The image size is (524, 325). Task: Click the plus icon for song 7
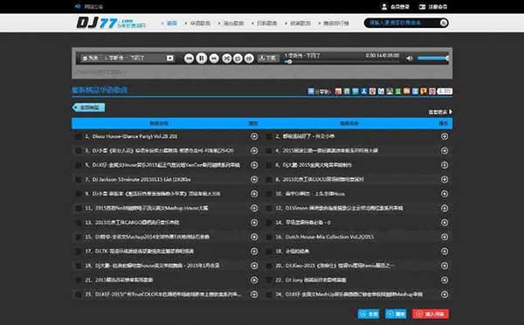coord(254,180)
